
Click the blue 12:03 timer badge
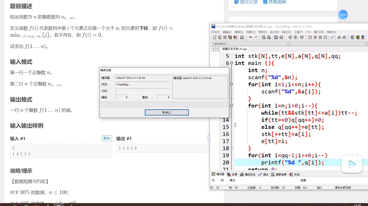click(x=343, y=15)
